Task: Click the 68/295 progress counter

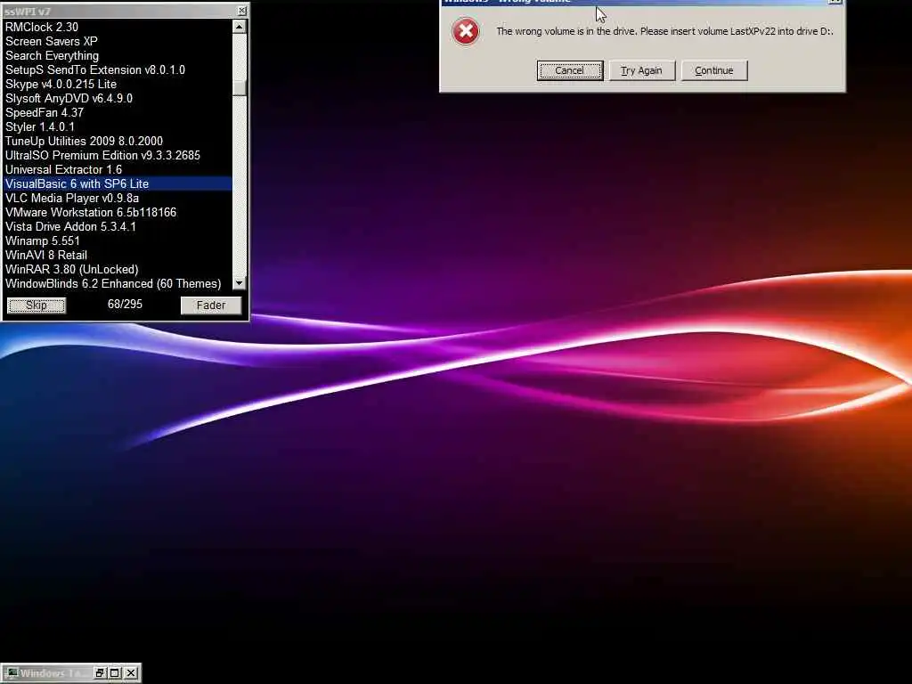Action: coord(125,305)
